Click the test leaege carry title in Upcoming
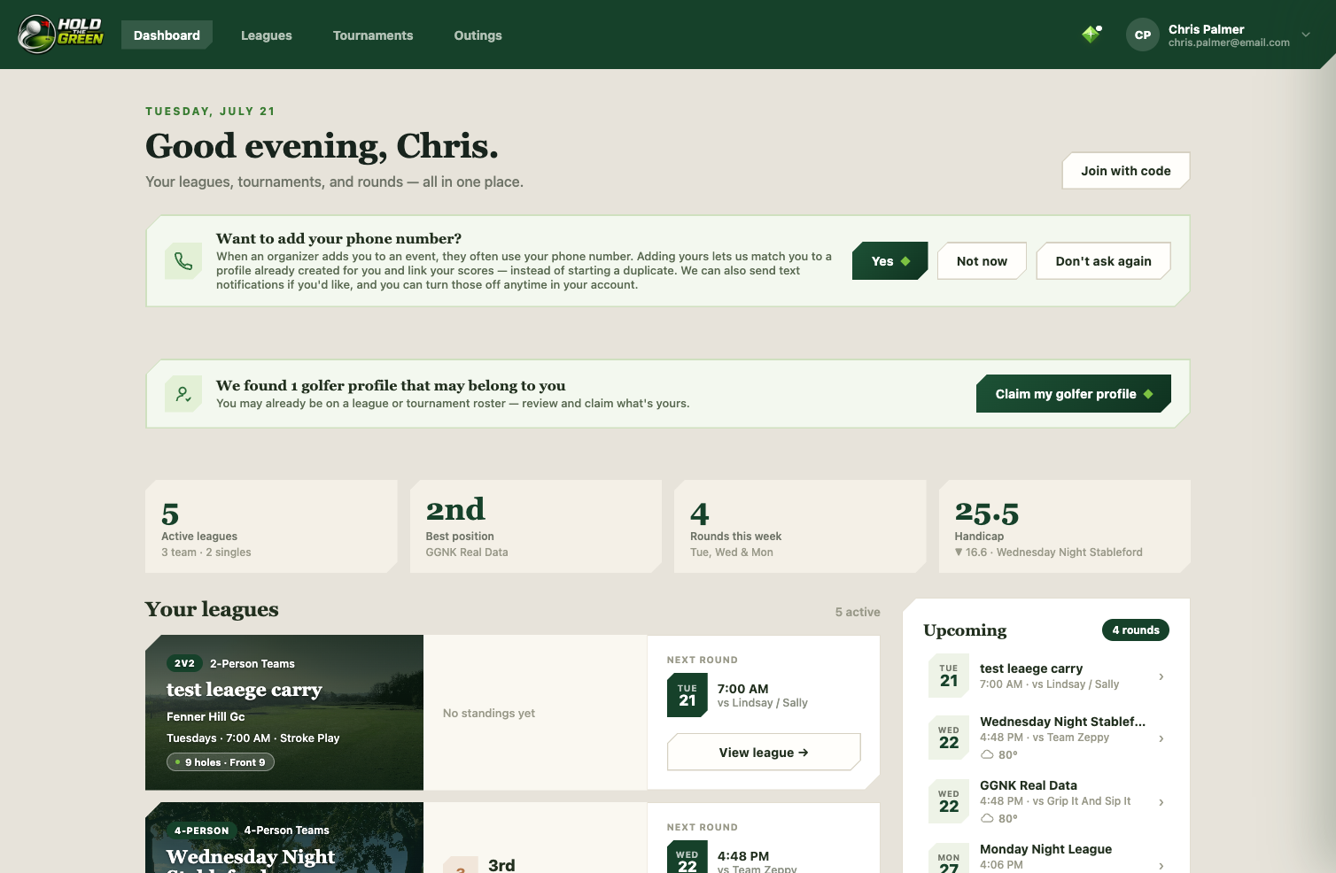Viewport: 1336px width, 873px height. (x=1031, y=668)
